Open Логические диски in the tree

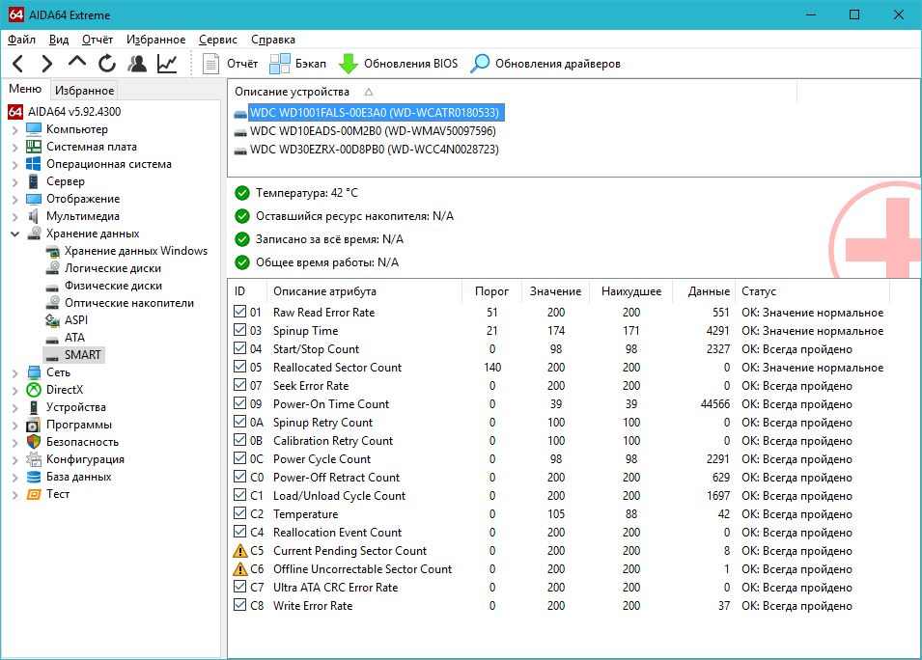pyautogui.click(x=113, y=268)
